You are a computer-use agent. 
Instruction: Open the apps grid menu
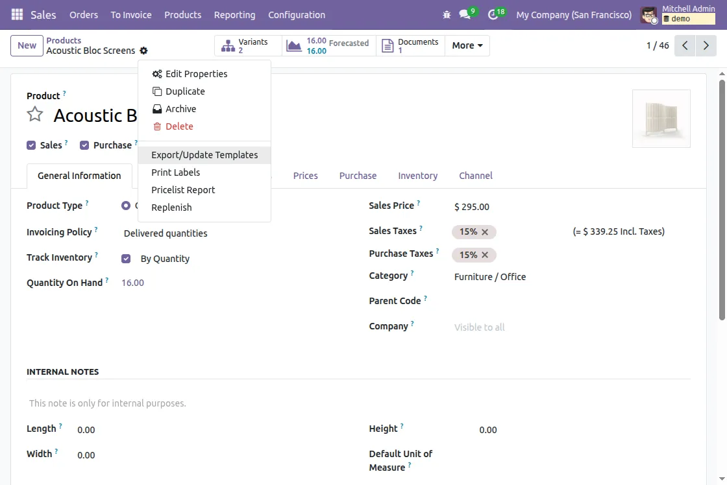[x=16, y=14]
